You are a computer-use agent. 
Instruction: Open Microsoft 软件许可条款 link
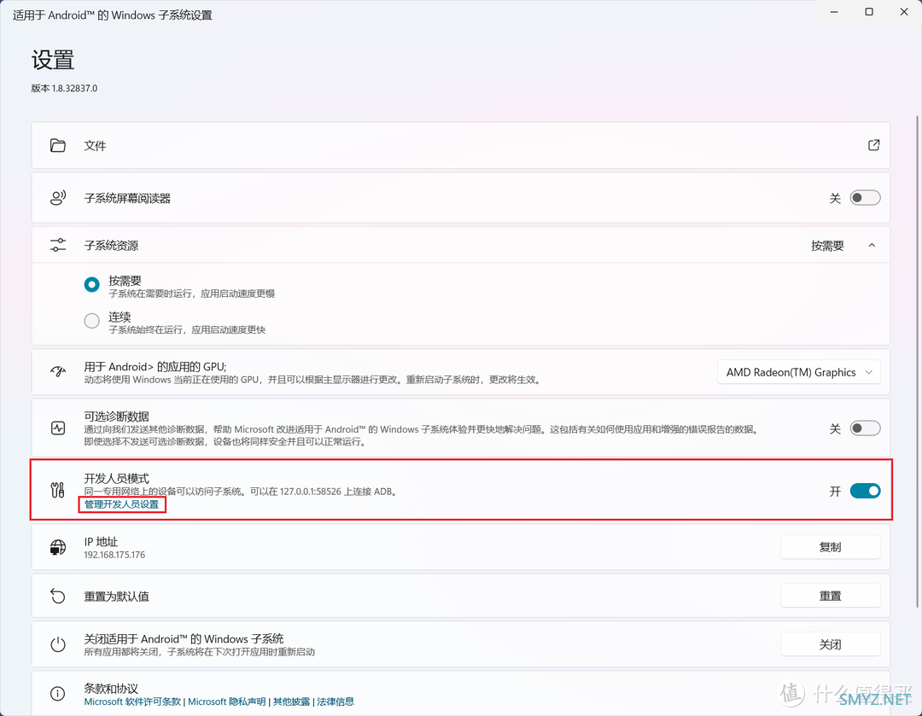click(x=132, y=701)
